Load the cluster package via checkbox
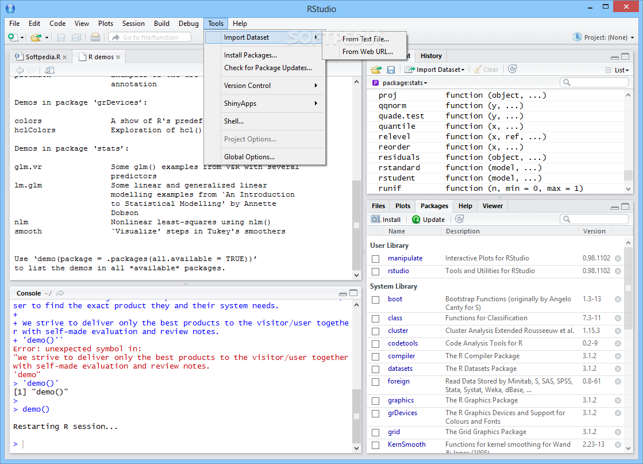 [x=376, y=332]
